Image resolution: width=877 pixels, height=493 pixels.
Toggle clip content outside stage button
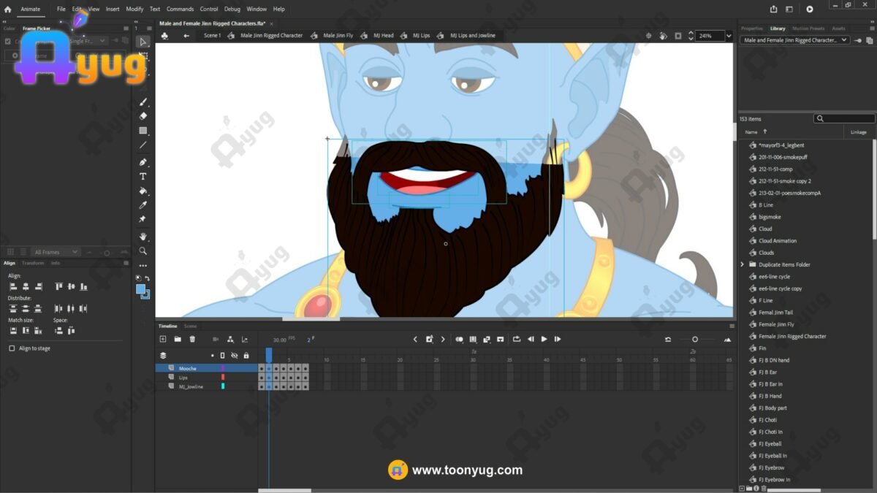click(678, 35)
